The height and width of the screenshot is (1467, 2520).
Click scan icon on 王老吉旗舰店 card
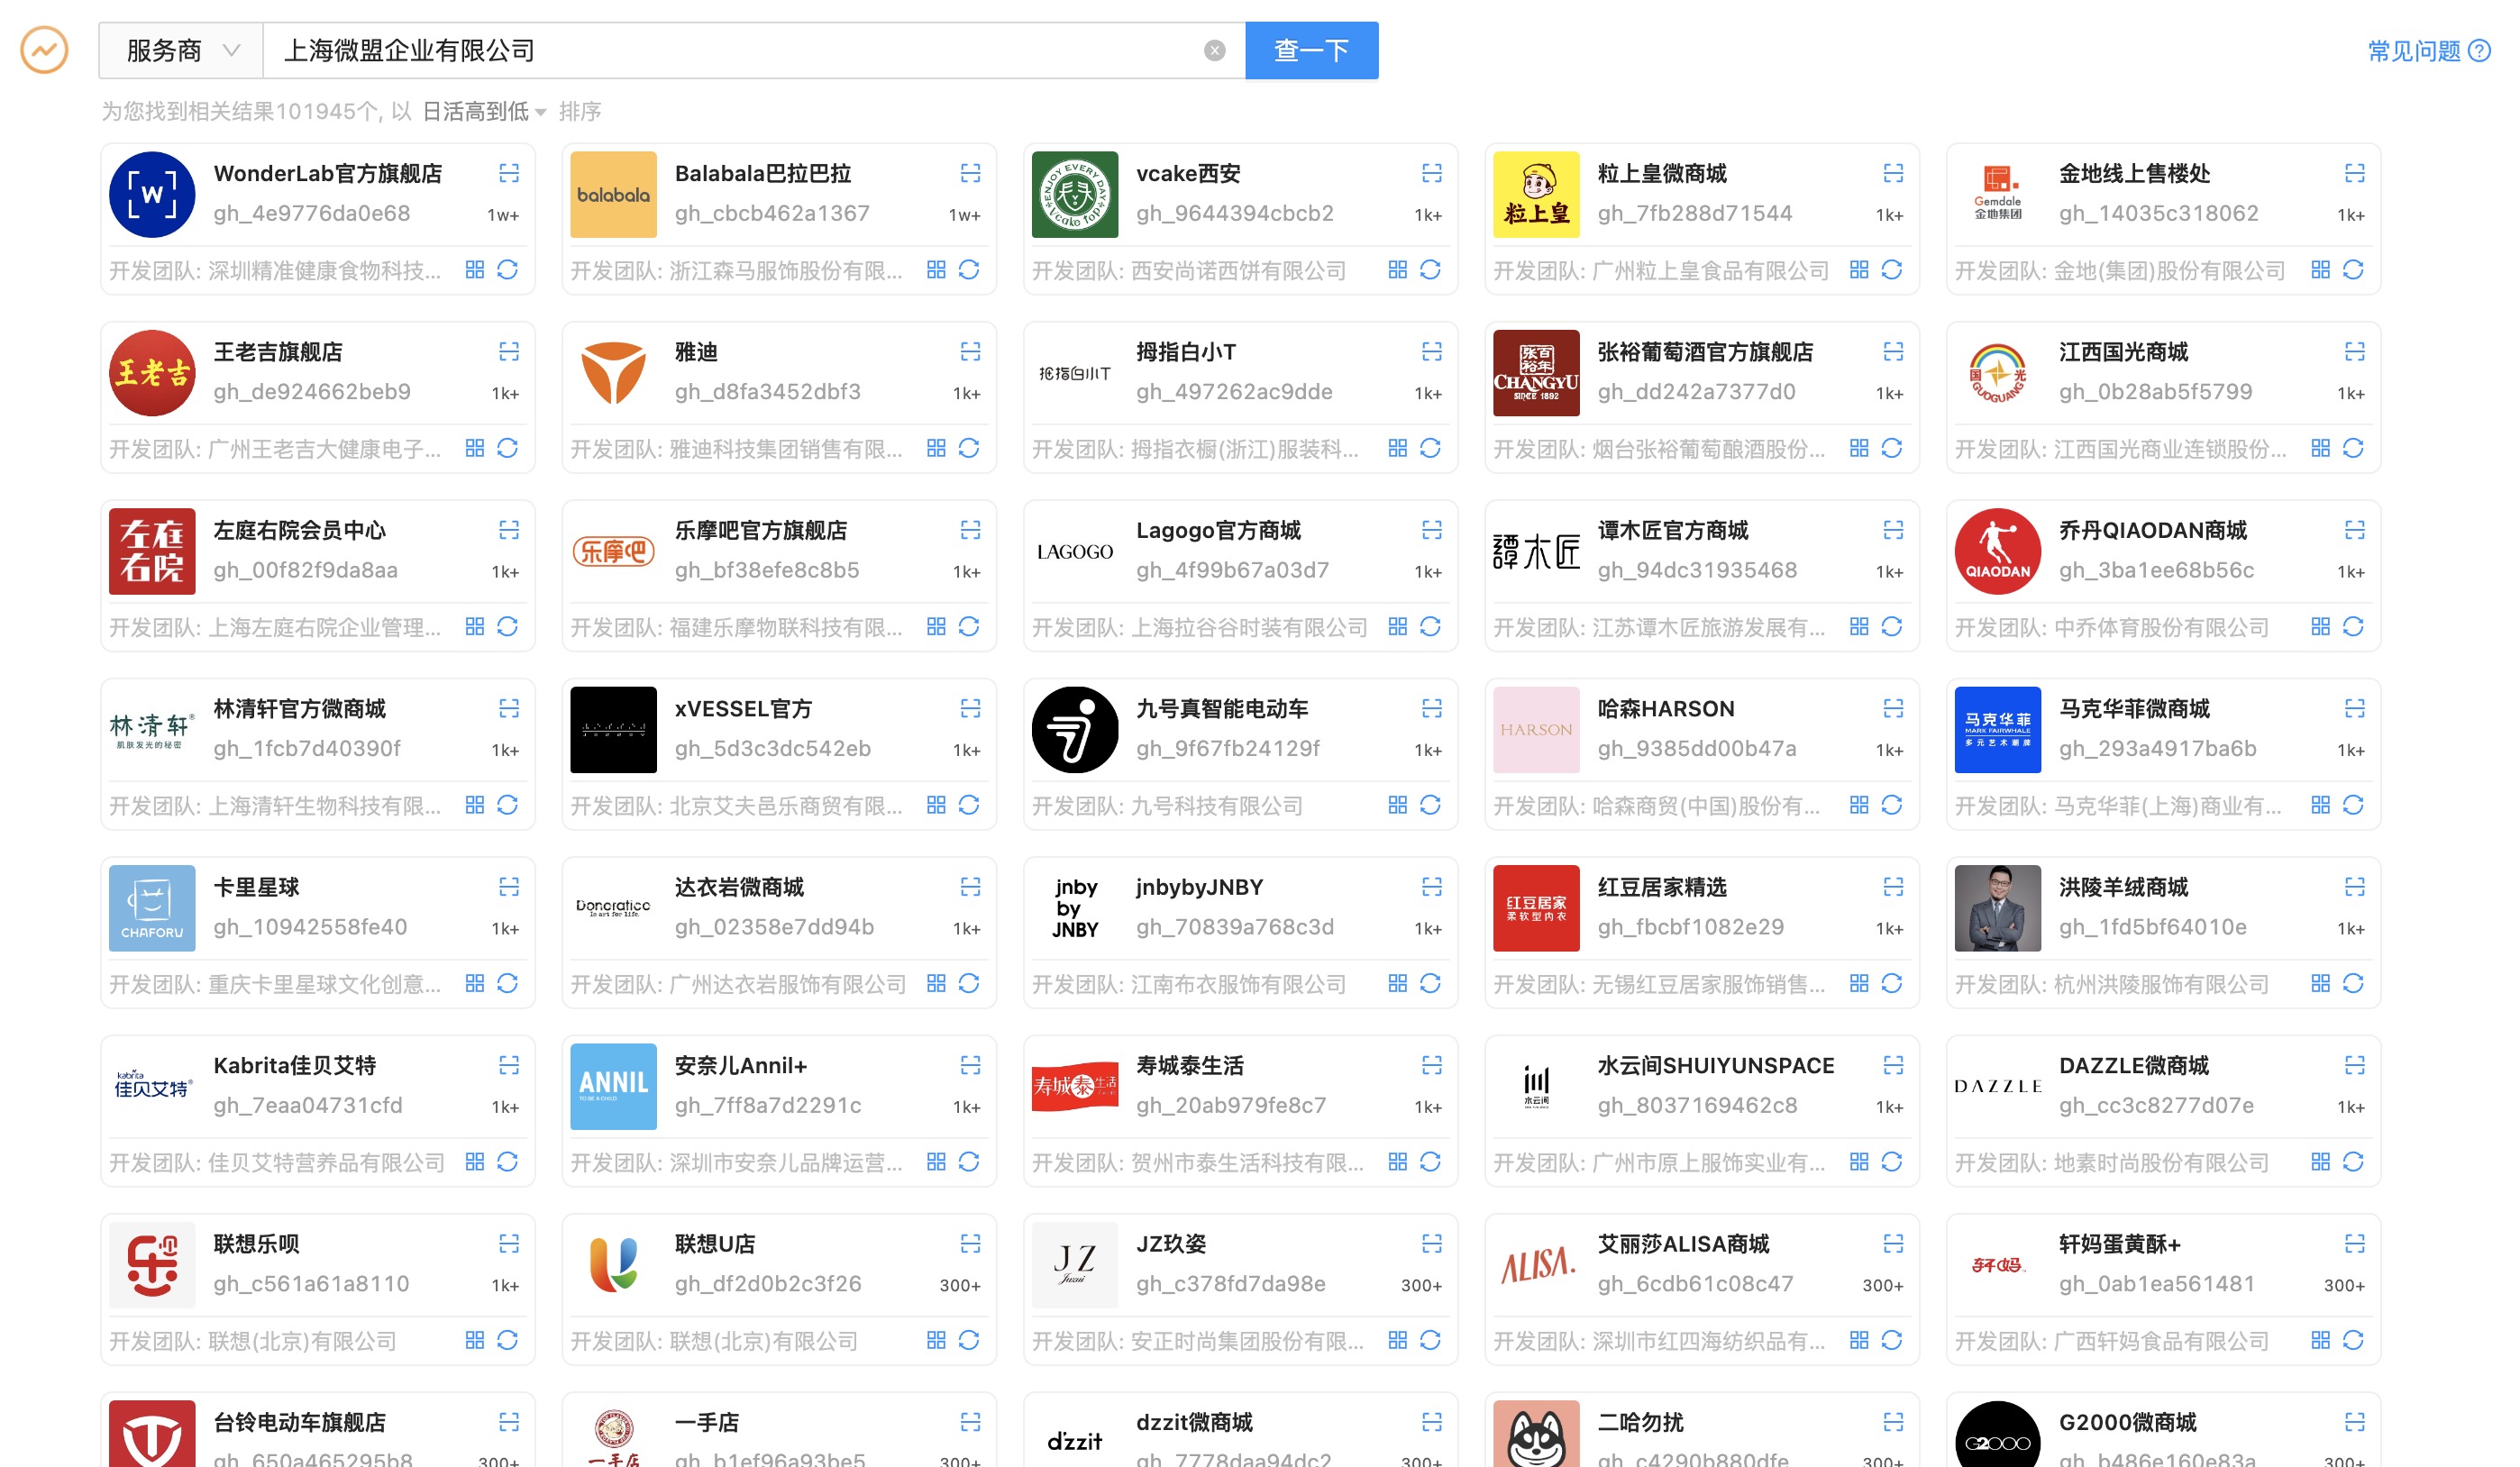click(509, 352)
